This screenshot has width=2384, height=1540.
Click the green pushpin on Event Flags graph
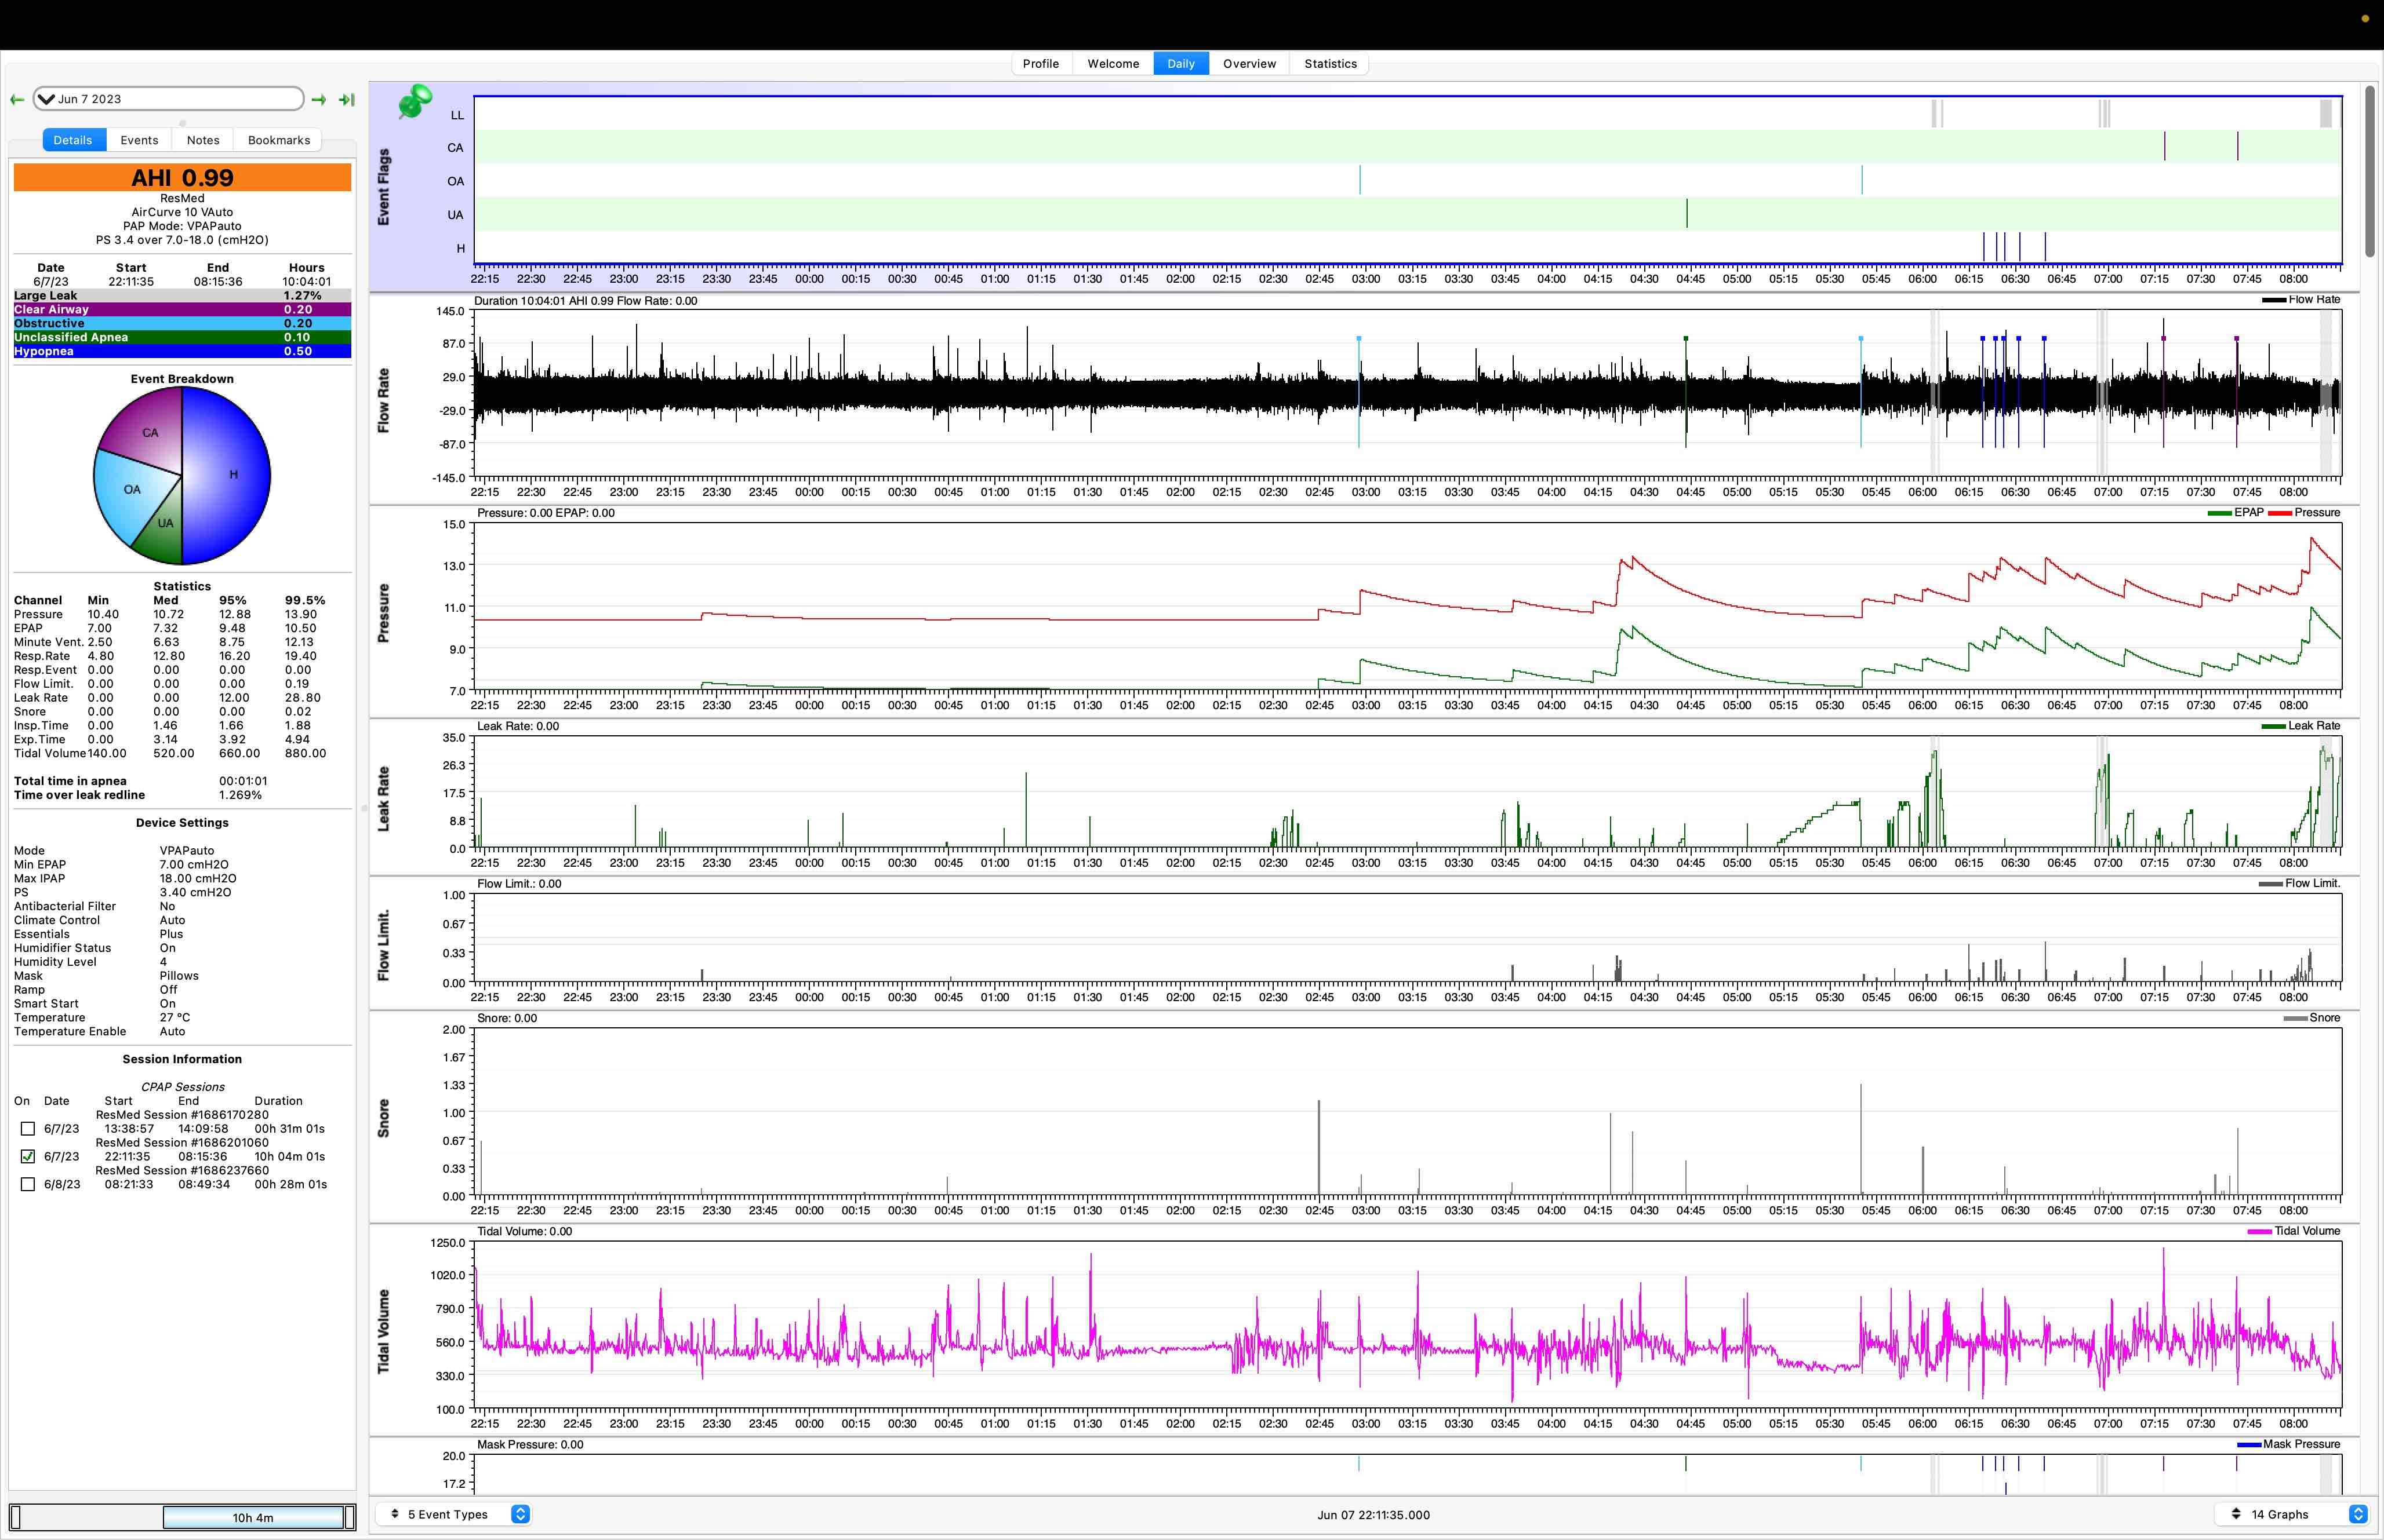tap(414, 101)
